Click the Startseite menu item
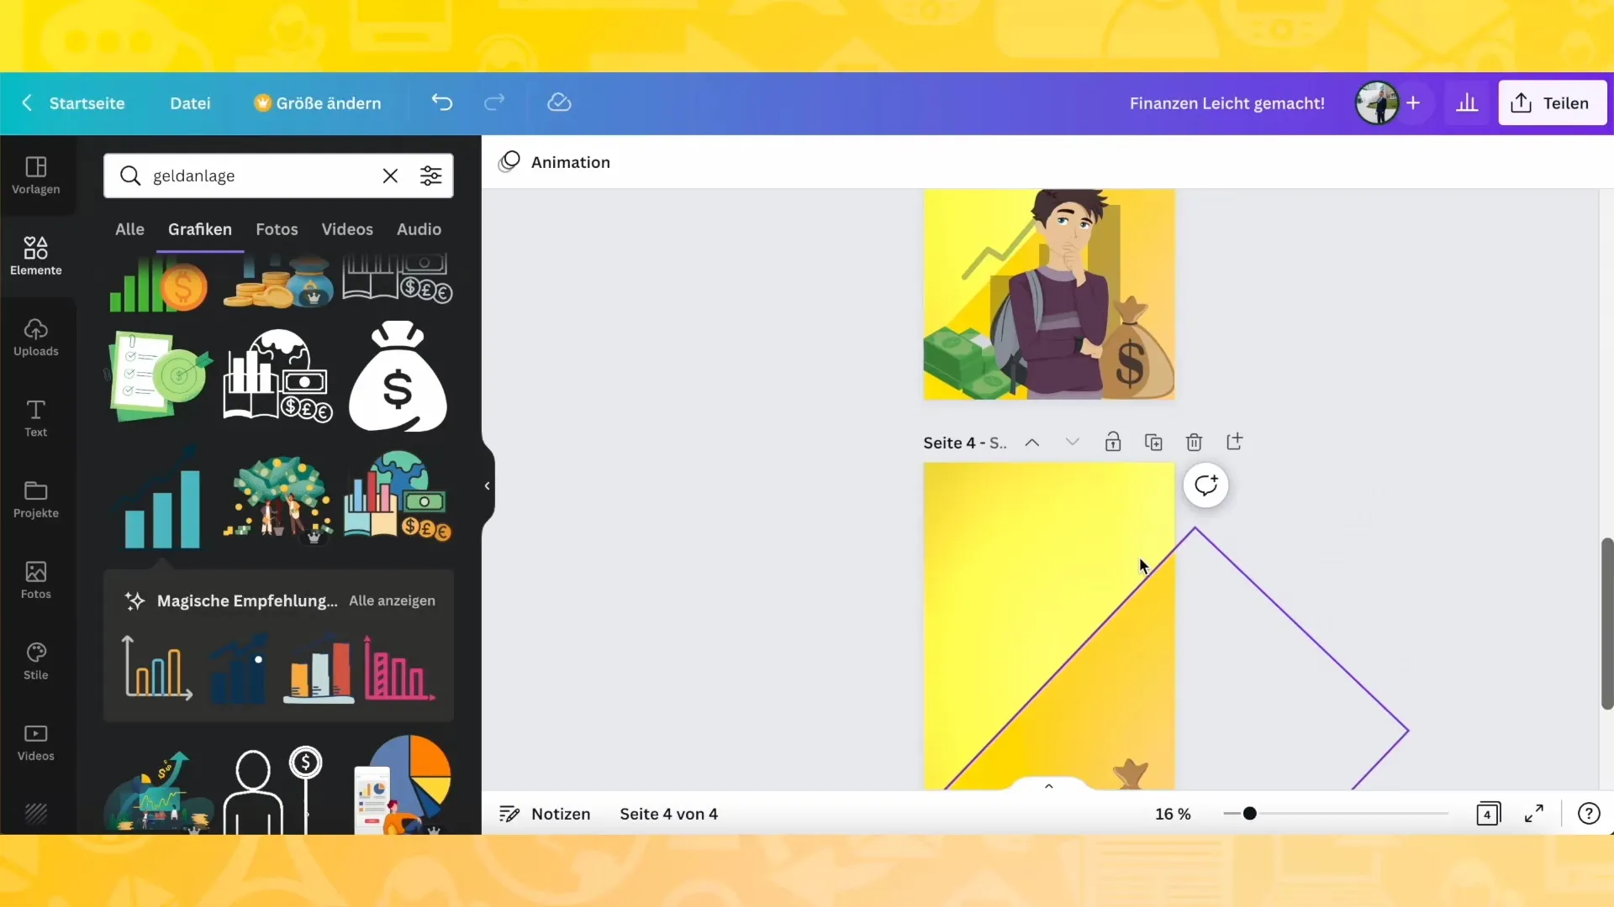Image resolution: width=1614 pixels, height=907 pixels. [x=87, y=102]
